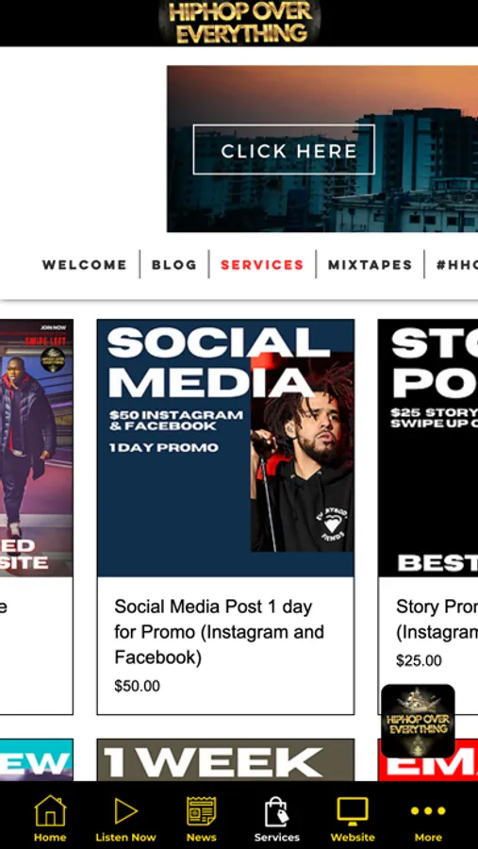Switch to the MIXTAPES nav tab
Image resolution: width=478 pixels, height=849 pixels.
click(371, 265)
